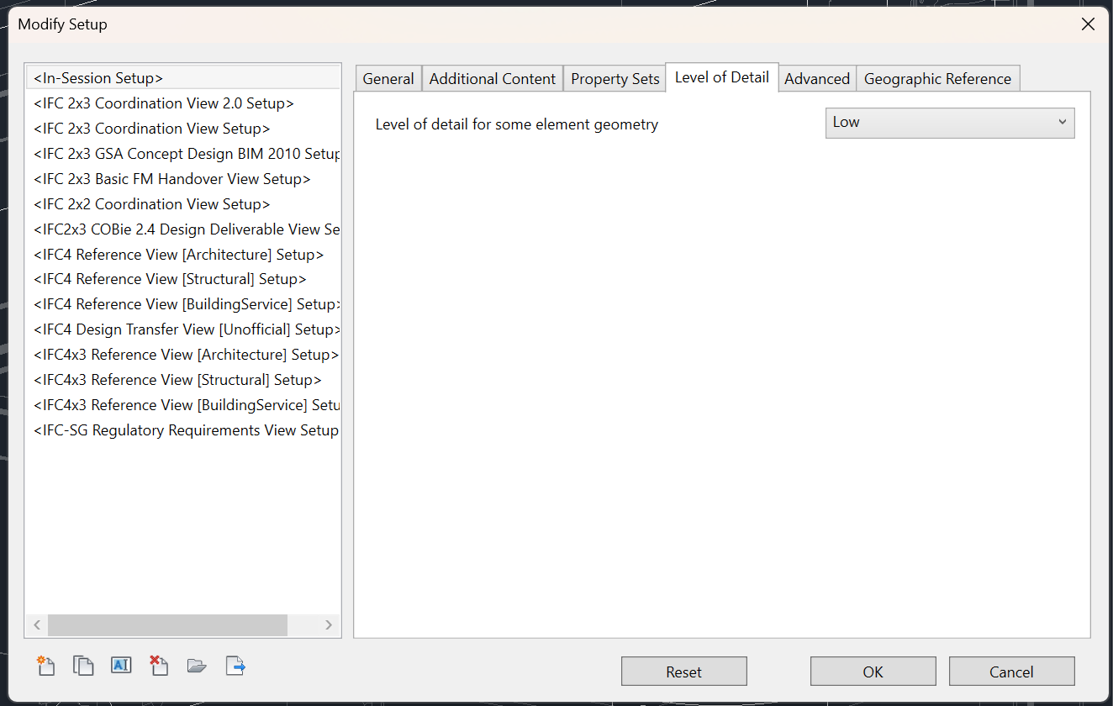The width and height of the screenshot is (1113, 706).
Task: Import a setup using the folder icon
Action: 197,666
